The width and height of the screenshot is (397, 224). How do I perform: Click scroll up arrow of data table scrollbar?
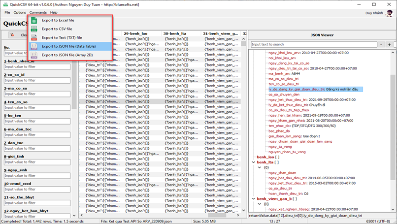click(x=243, y=39)
